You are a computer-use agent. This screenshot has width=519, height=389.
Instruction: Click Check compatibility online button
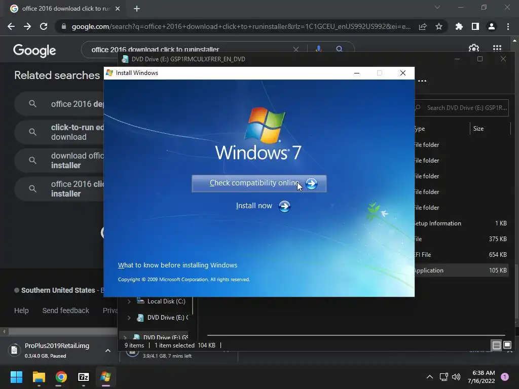coord(259,183)
